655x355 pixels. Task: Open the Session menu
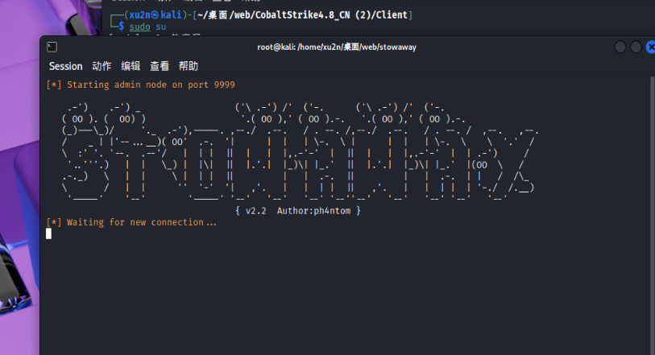65,66
